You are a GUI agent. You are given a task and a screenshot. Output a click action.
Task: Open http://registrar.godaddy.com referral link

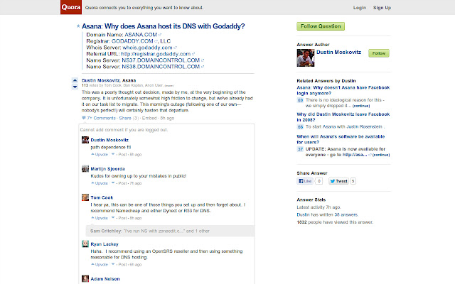coord(156,54)
